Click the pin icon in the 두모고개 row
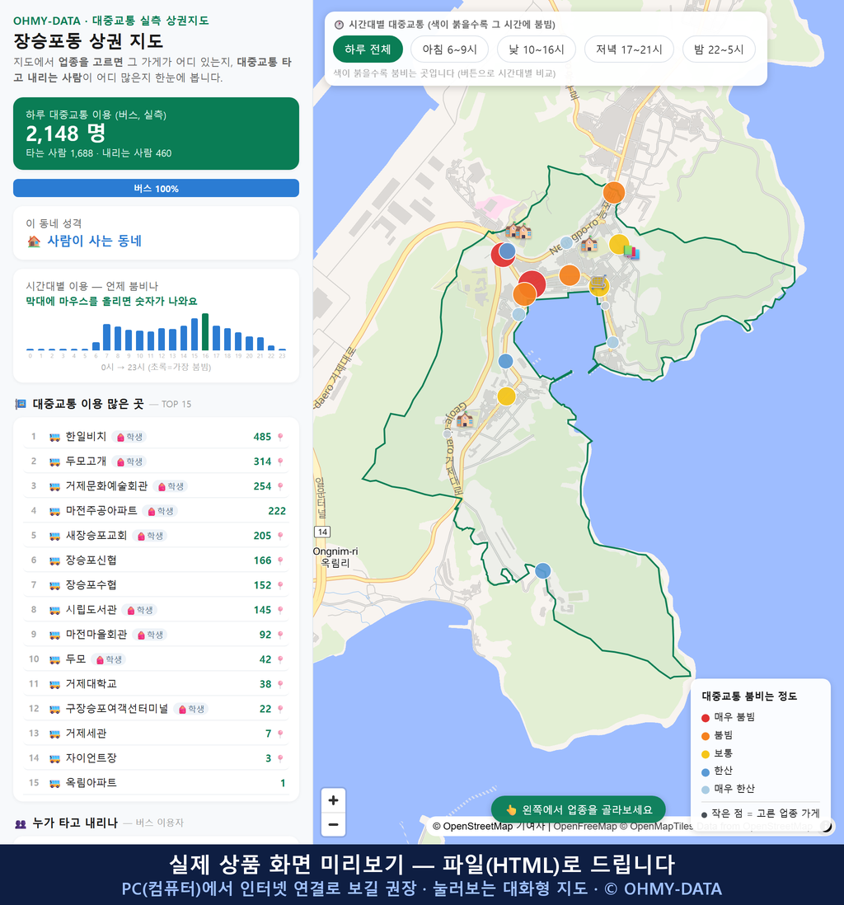Viewport: 844px width, 905px height. point(280,462)
